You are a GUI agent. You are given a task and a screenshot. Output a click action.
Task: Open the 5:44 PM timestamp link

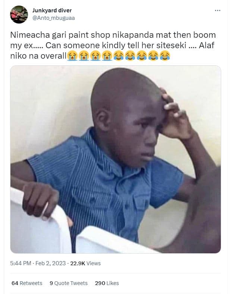coord(21,263)
